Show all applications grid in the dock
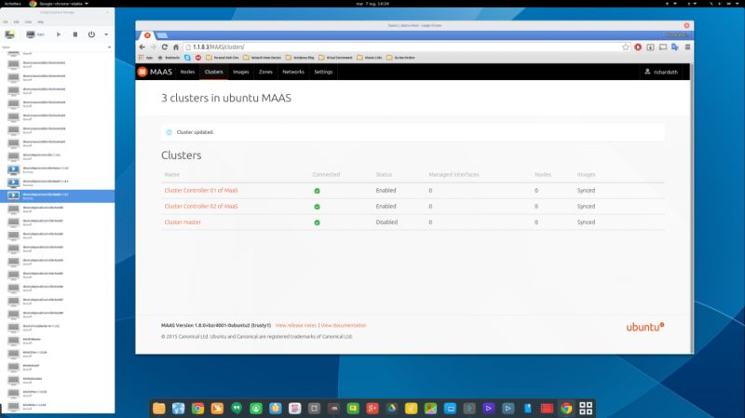The width and height of the screenshot is (745, 418). coord(586,408)
